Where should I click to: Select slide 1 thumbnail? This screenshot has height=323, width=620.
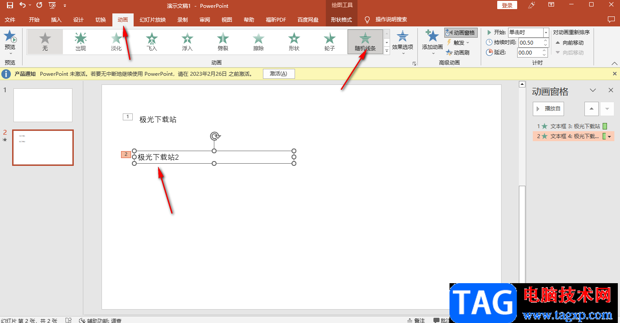(43, 105)
